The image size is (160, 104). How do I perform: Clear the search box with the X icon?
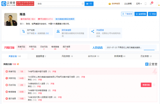point(83,4)
